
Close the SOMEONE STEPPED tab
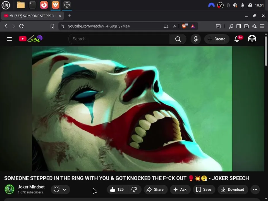[60, 16]
